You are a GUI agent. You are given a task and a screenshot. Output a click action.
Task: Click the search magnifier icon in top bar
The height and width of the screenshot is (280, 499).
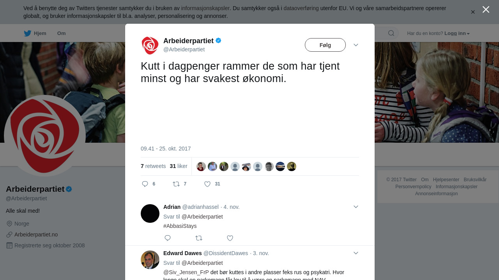391,33
